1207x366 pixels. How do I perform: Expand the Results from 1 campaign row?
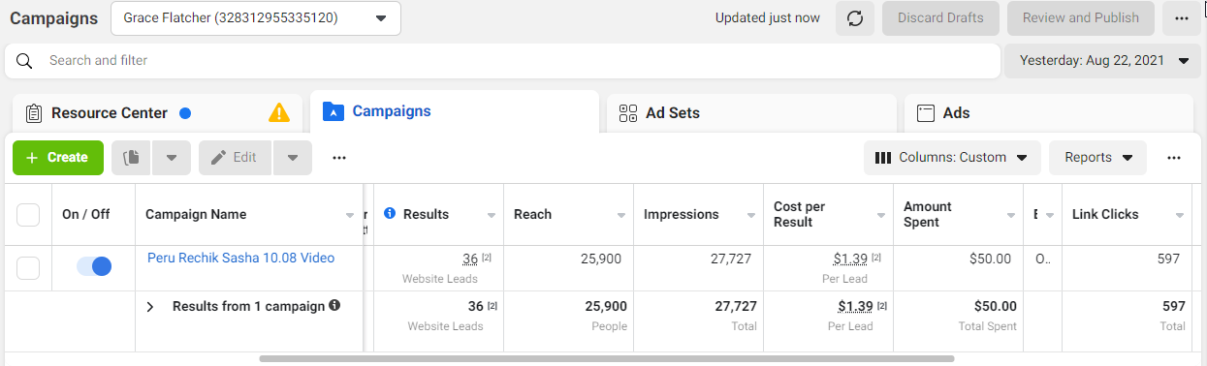(150, 307)
